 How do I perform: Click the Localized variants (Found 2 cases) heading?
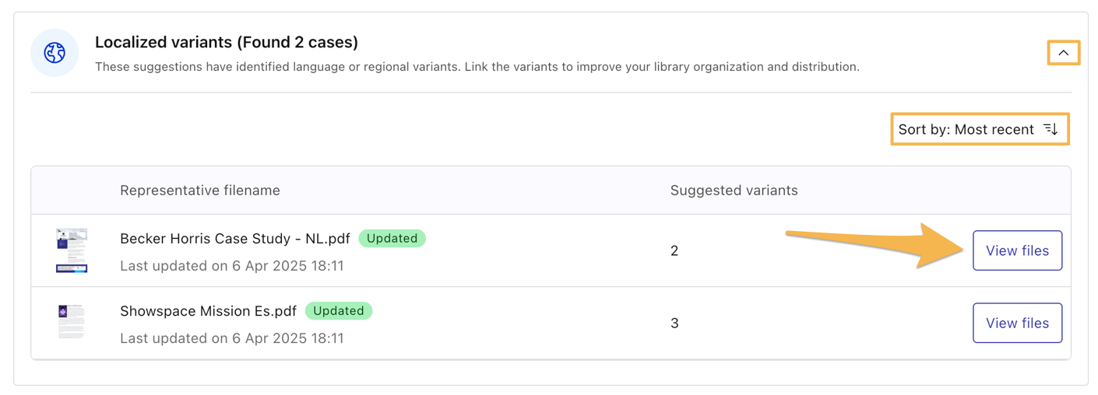tap(226, 42)
